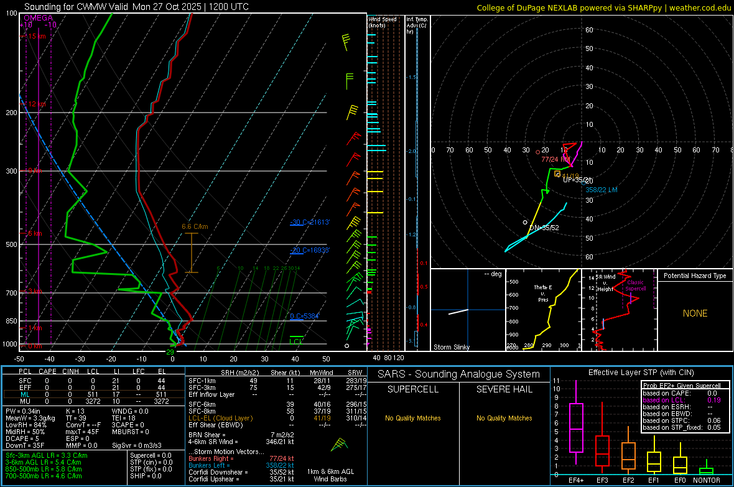Select the 0 C=5384' freezing level label
The height and width of the screenshot is (487, 734).
[304, 316]
